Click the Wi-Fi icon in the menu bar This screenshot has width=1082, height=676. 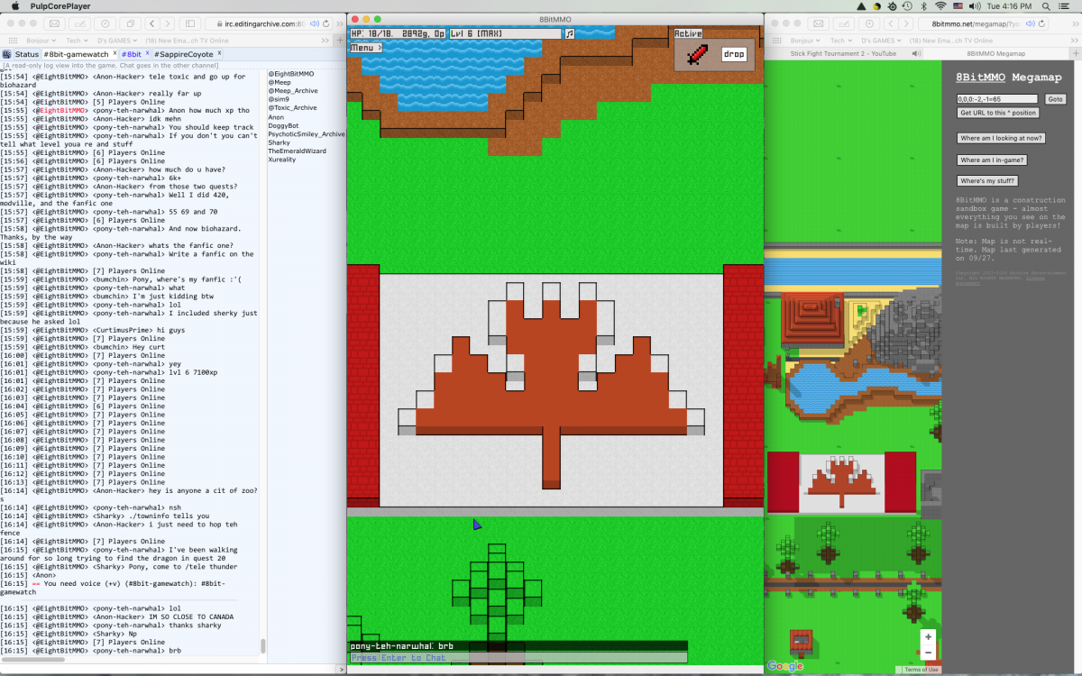(x=940, y=6)
